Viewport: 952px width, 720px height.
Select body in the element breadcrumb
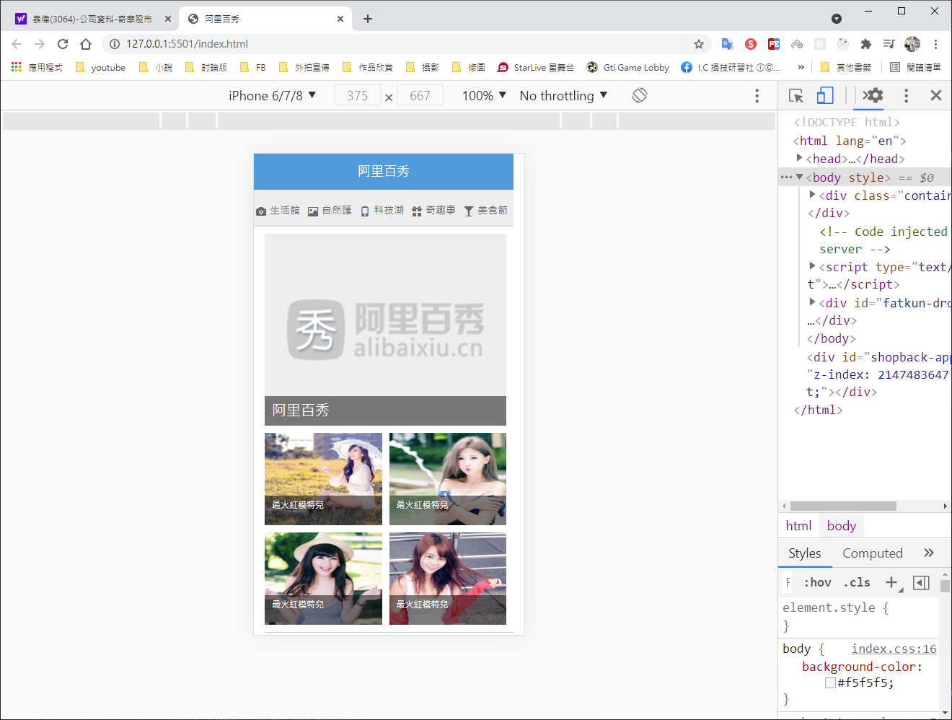coord(842,526)
